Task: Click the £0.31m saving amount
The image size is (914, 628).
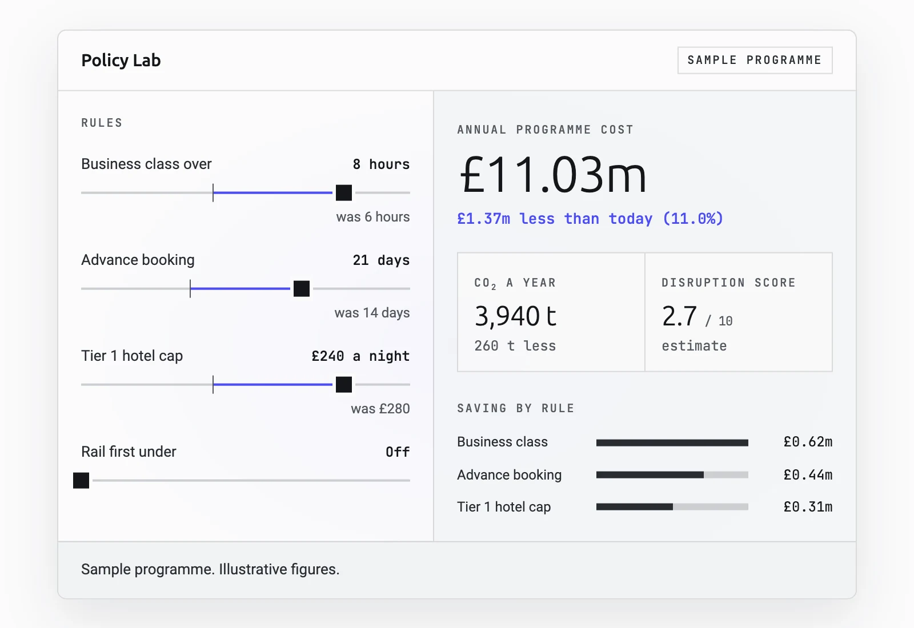Action: click(x=808, y=507)
